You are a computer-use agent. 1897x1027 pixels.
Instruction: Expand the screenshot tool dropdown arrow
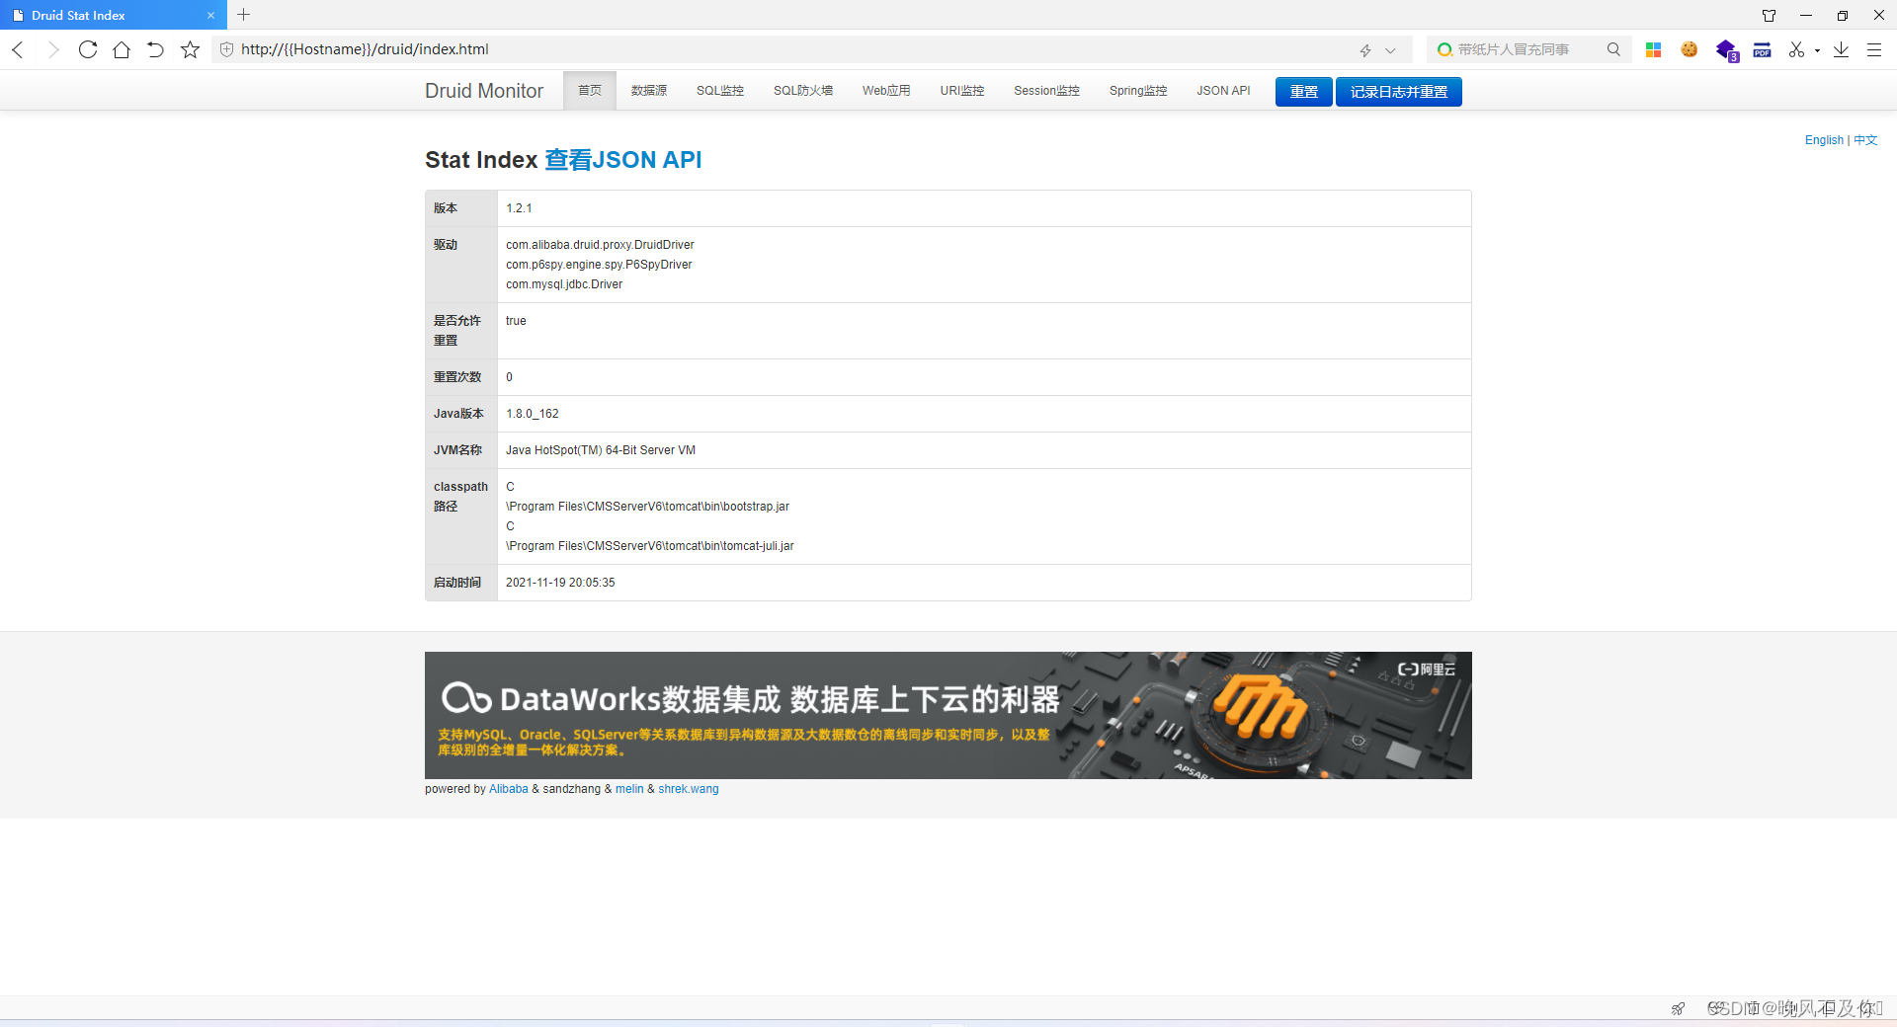tap(1817, 50)
